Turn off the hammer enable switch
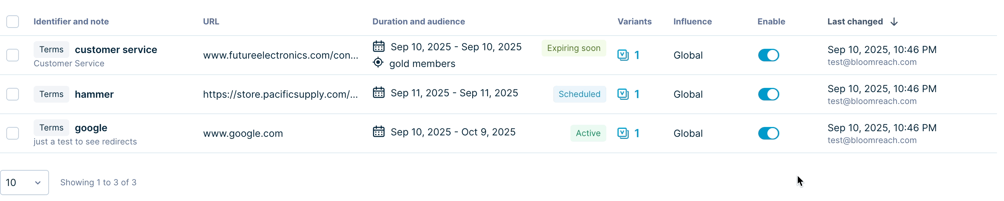 pyautogui.click(x=768, y=94)
